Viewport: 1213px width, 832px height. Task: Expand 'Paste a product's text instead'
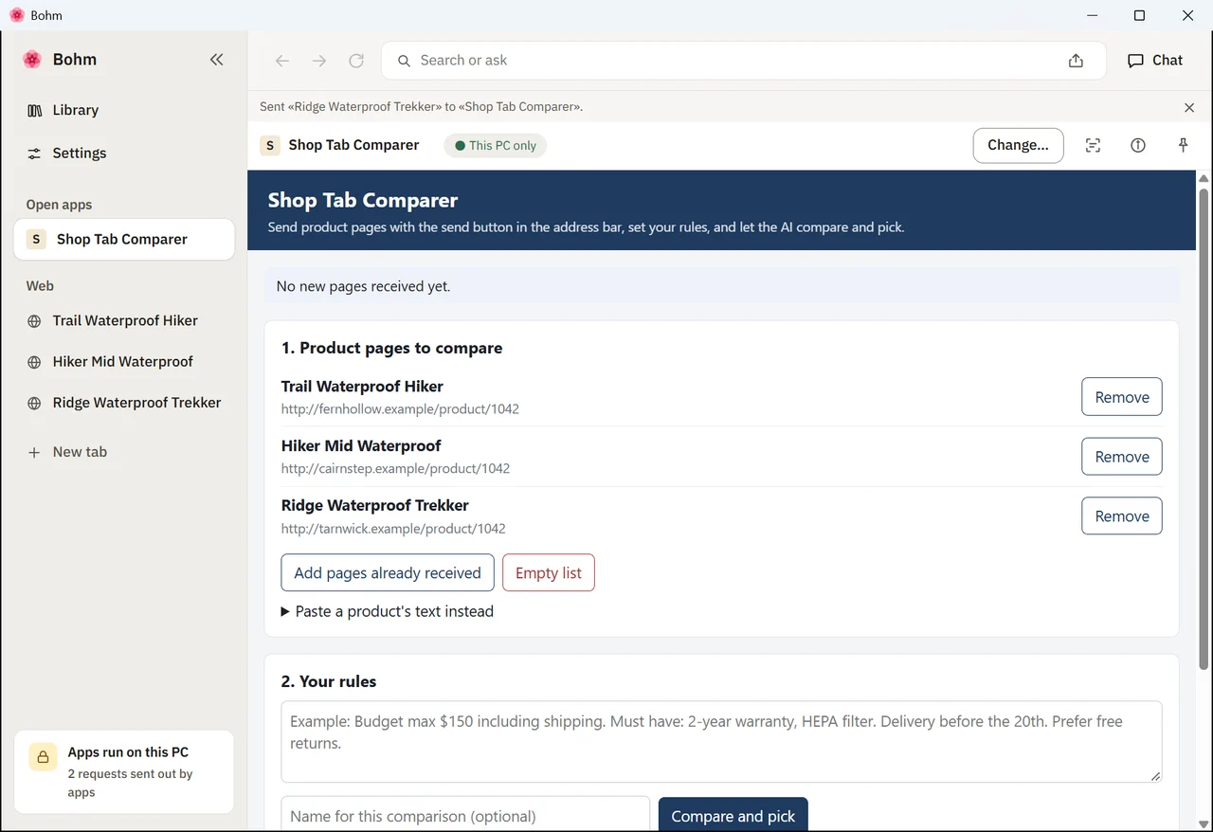click(388, 612)
